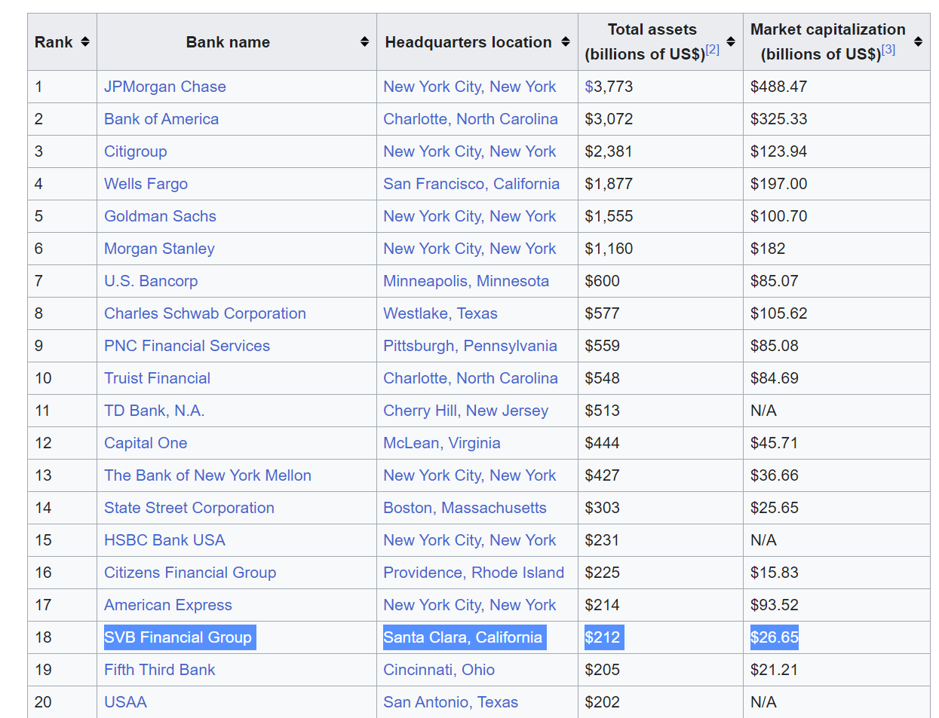Screen dimensions: 939x718
Task: Click the highlighted $212 total assets cell
Action: 602,637
